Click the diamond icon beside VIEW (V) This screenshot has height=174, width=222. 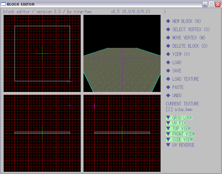pos(168,54)
